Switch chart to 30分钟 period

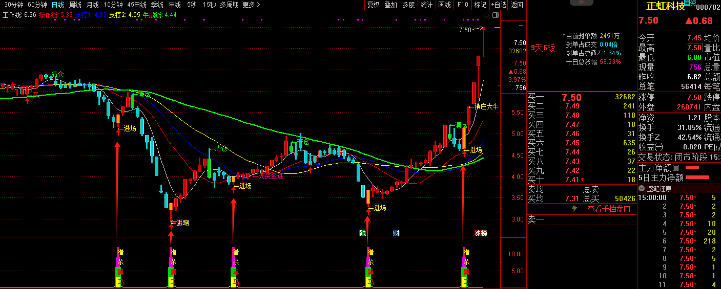click(x=14, y=5)
